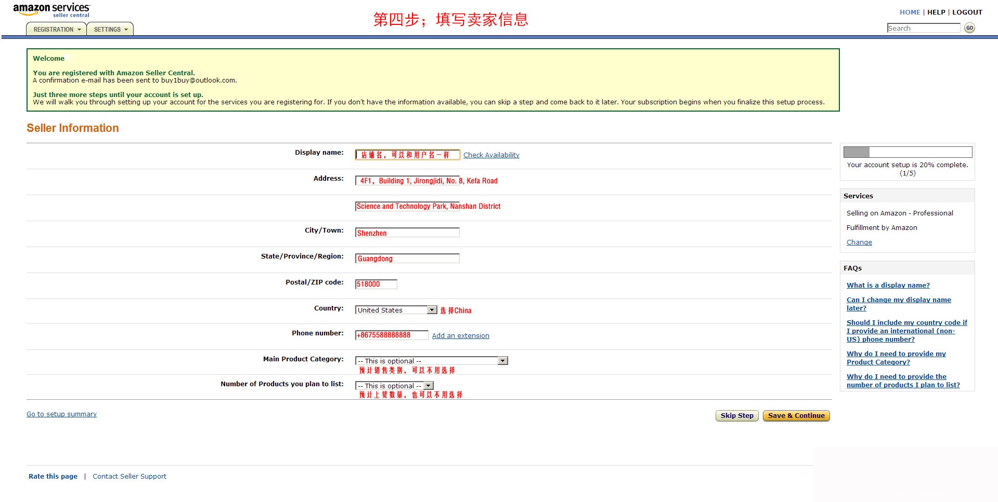Viewport: 998px width, 502px height.
Task: Open FAQ What is a display name?
Action: coord(888,286)
